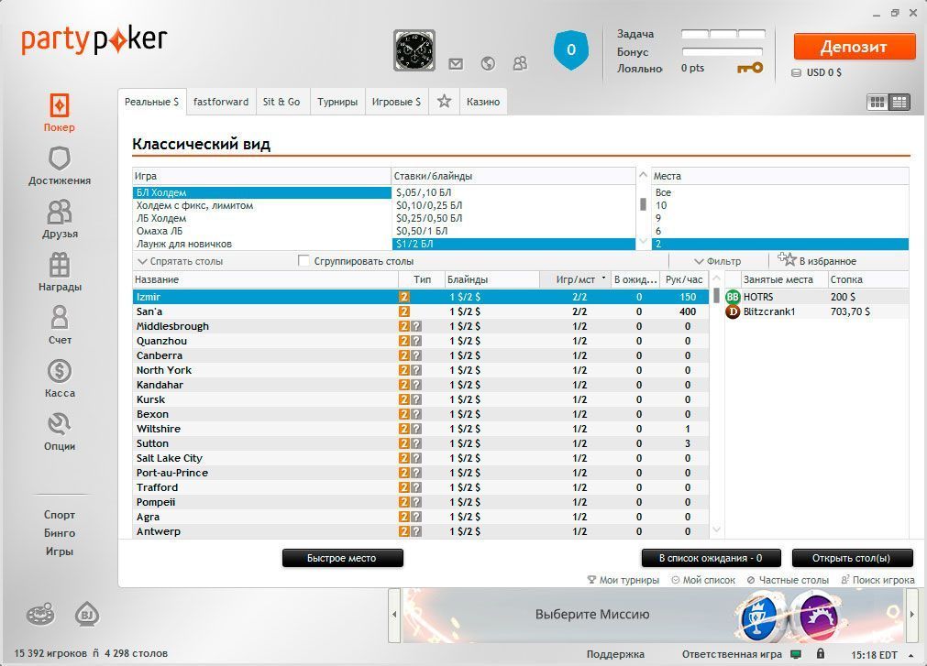
Task: Select the San'a table row
Action: pyautogui.click(x=420, y=311)
